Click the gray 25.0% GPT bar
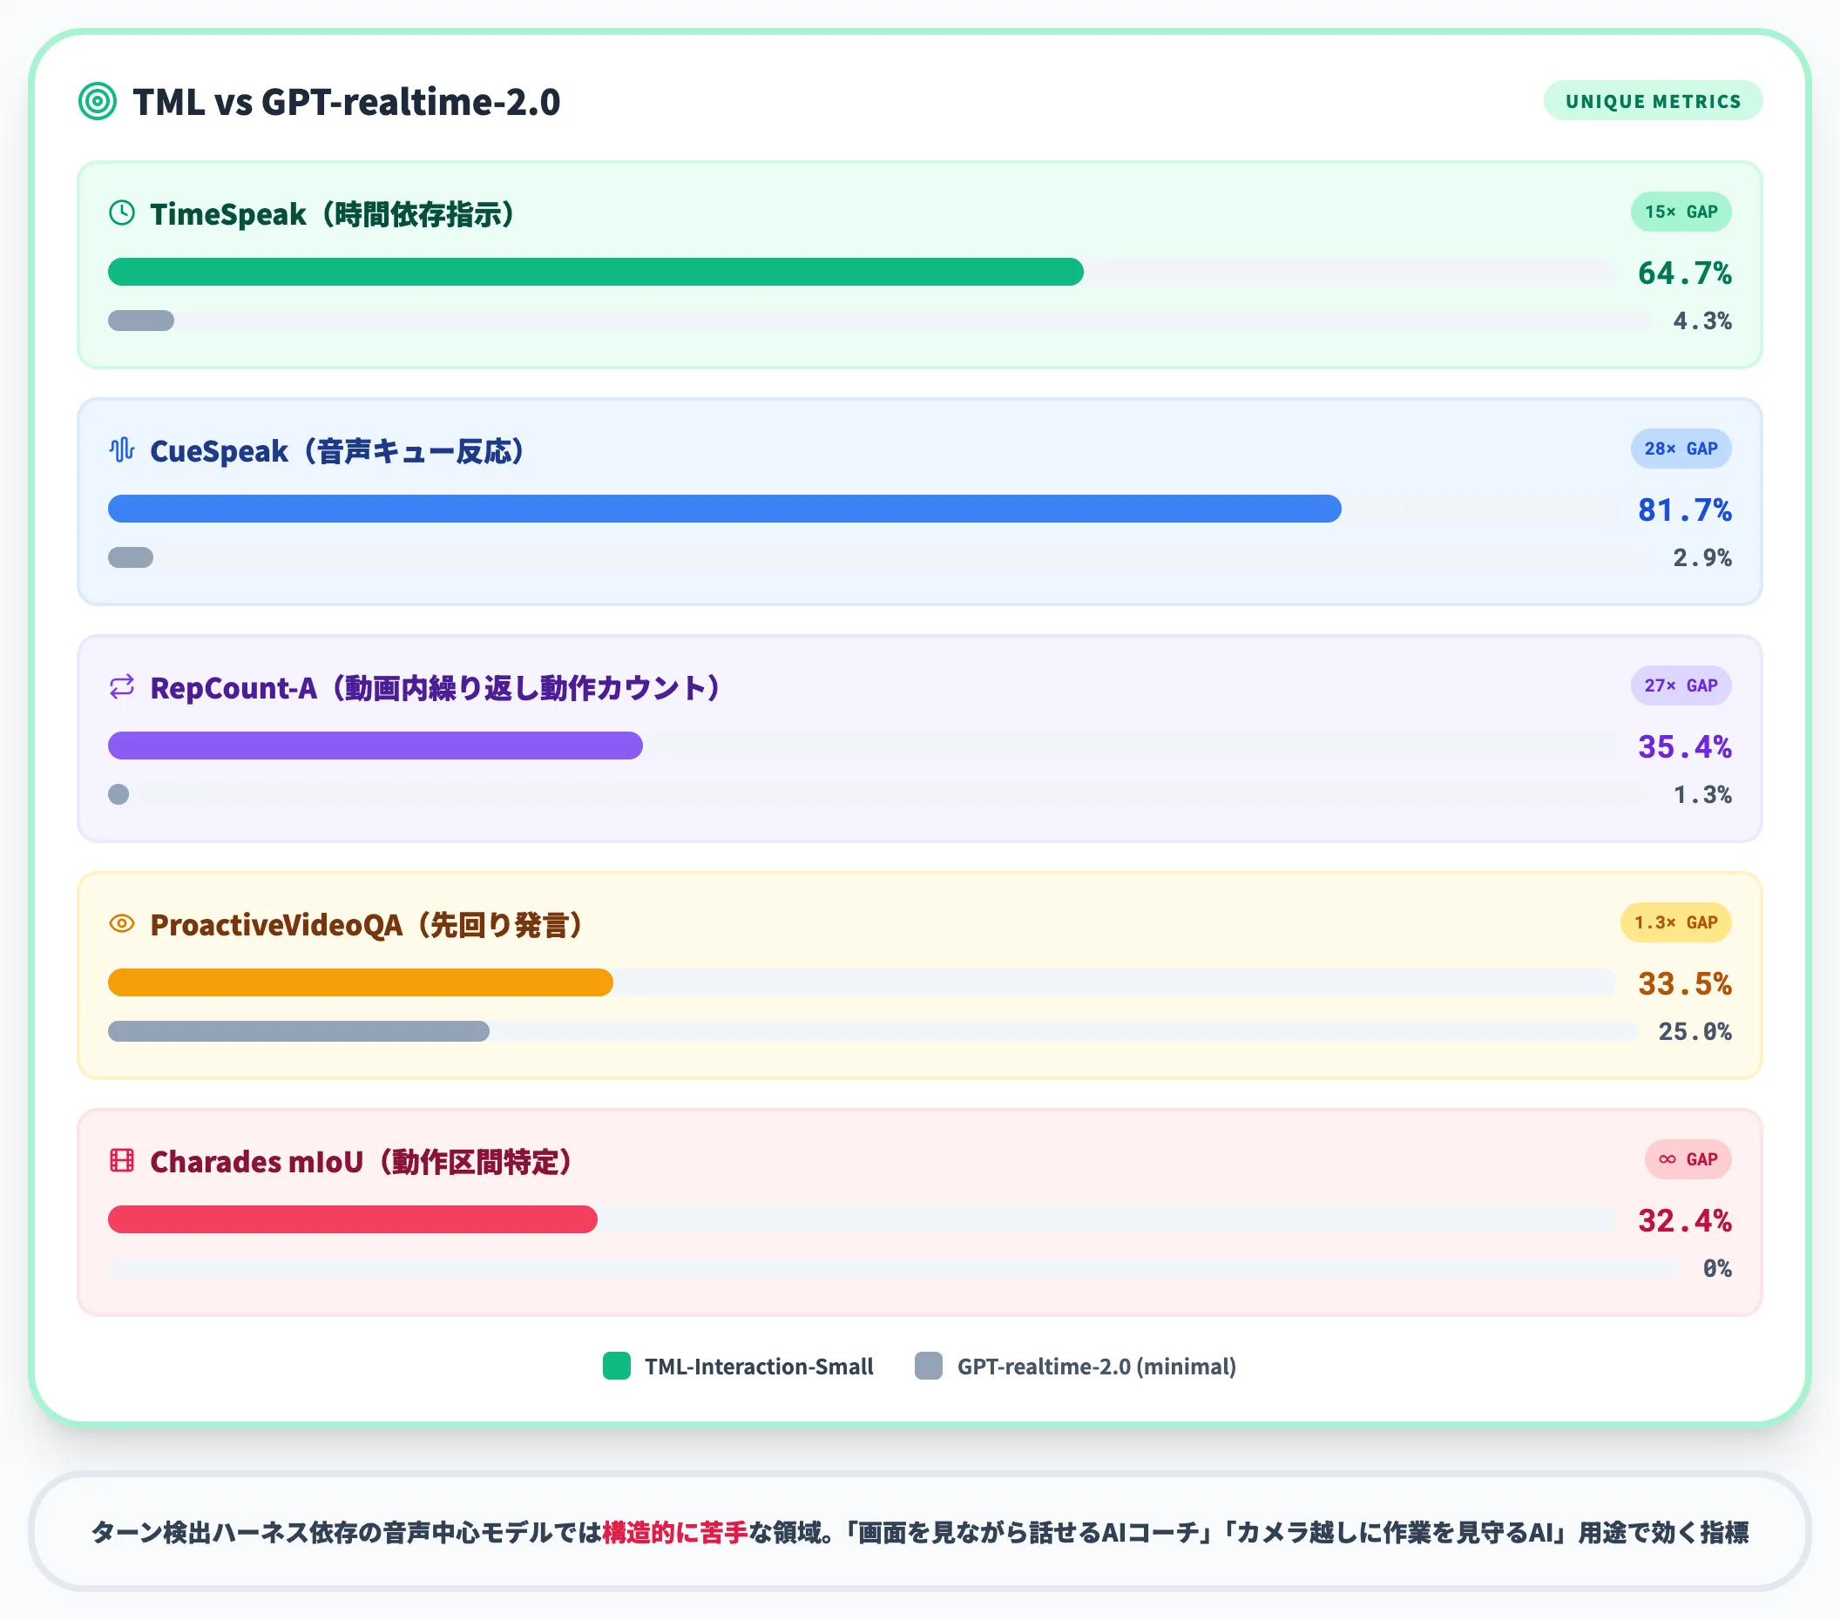 (299, 1031)
